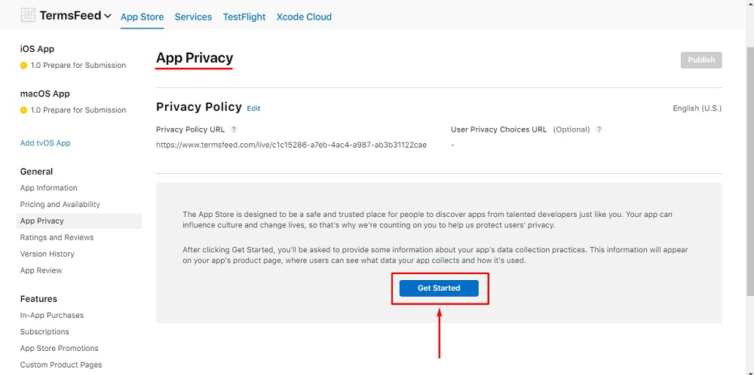Select iOS App 1.0 Prepare for Submission
The width and height of the screenshot is (754, 375).
pyautogui.click(x=78, y=66)
